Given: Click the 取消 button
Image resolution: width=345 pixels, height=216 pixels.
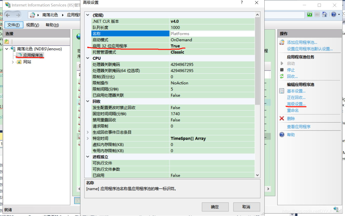Looking at the screenshot, I should (247, 207).
